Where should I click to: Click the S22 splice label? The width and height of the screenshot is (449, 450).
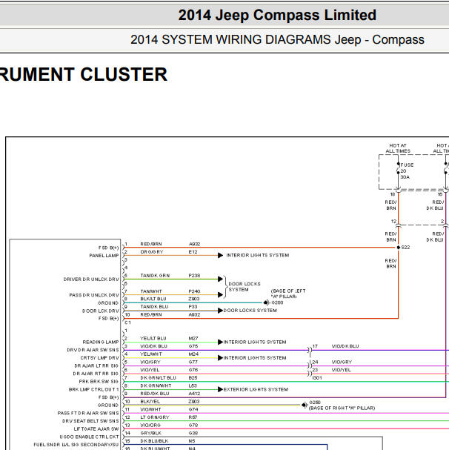click(405, 248)
